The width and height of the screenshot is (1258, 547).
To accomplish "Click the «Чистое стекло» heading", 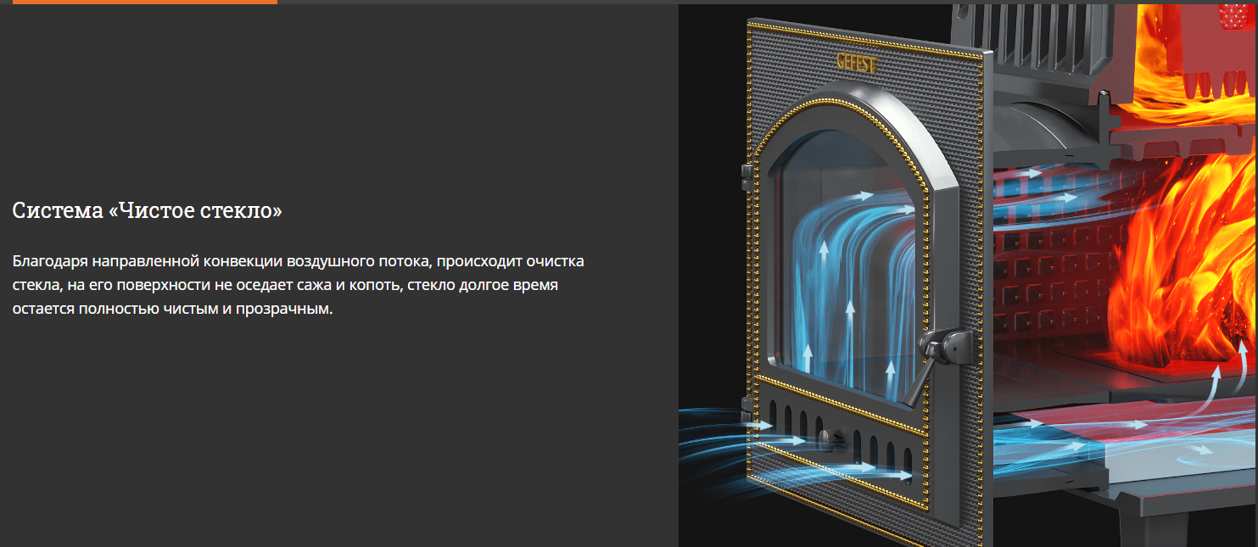I will [148, 210].
